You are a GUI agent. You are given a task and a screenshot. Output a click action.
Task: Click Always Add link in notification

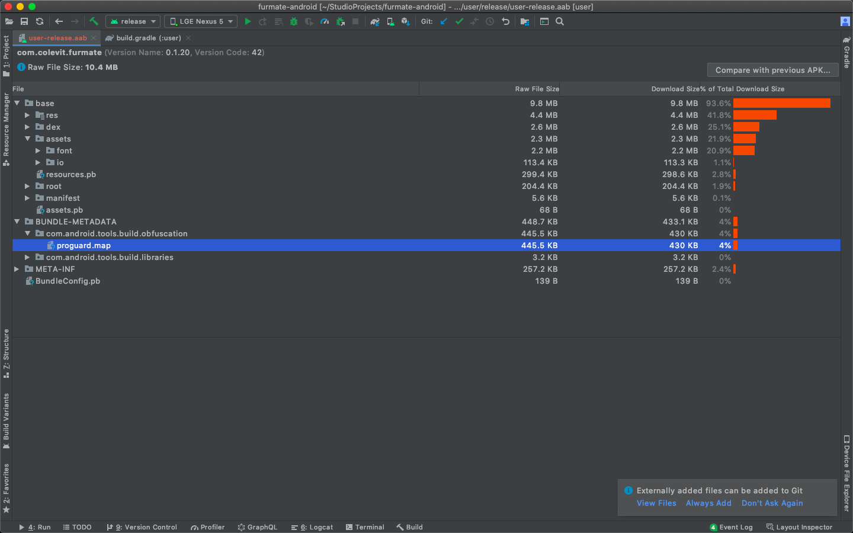click(x=708, y=503)
